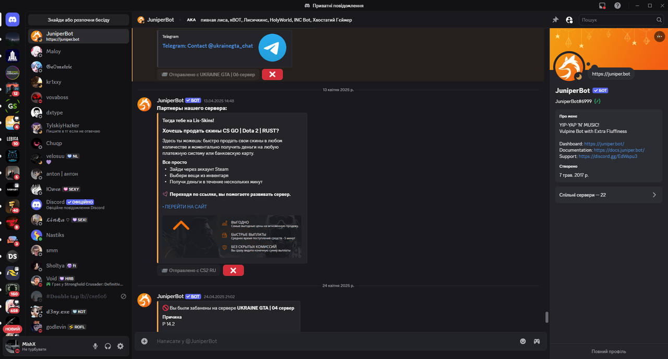Open the emoji picker
Image resolution: width=668 pixels, height=359 pixels.
(x=523, y=341)
